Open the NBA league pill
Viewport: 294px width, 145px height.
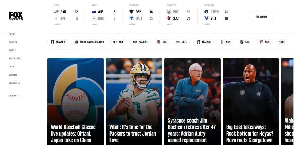point(225,42)
